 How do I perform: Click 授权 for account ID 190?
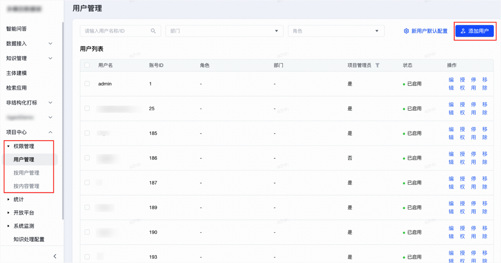462,232
